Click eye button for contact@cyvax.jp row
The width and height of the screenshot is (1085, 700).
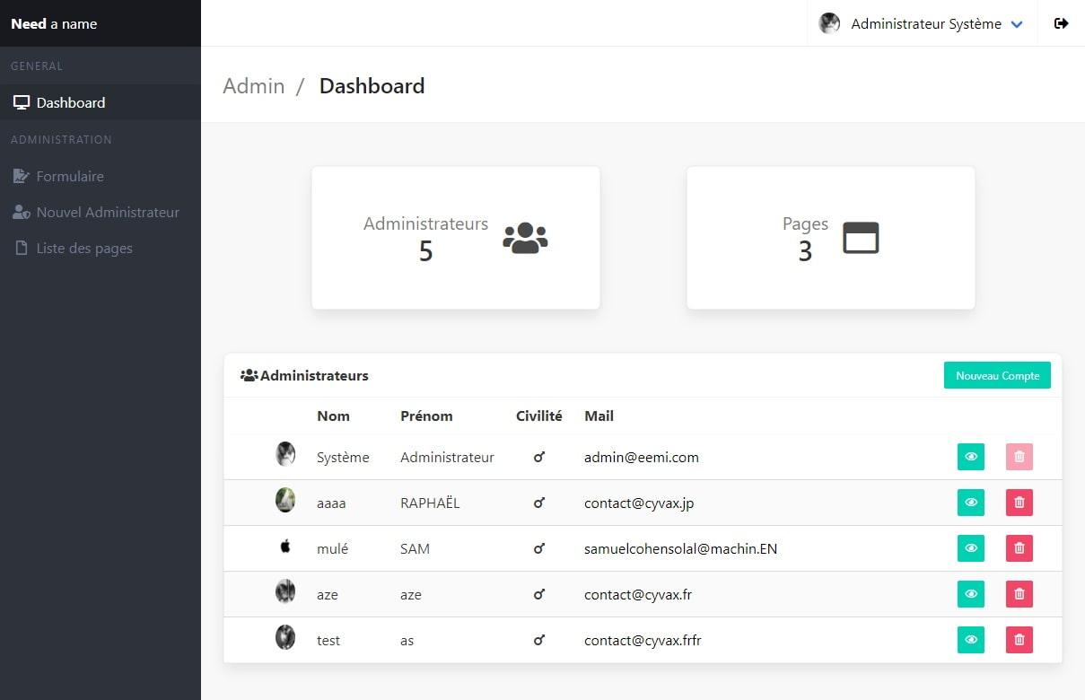click(970, 503)
